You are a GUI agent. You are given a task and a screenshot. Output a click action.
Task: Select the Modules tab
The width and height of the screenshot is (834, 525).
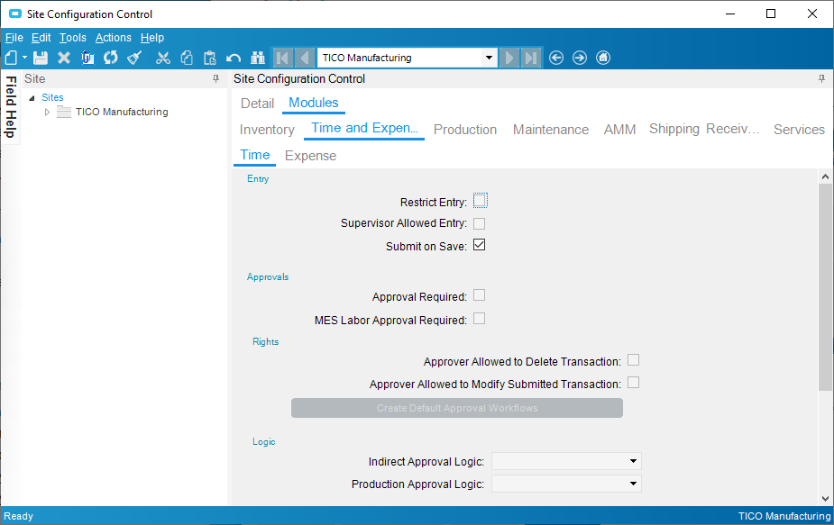[x=313, y=103]
